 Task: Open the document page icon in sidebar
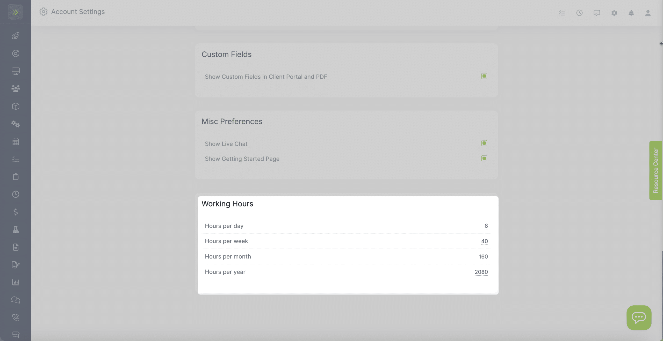coord(16,247)
